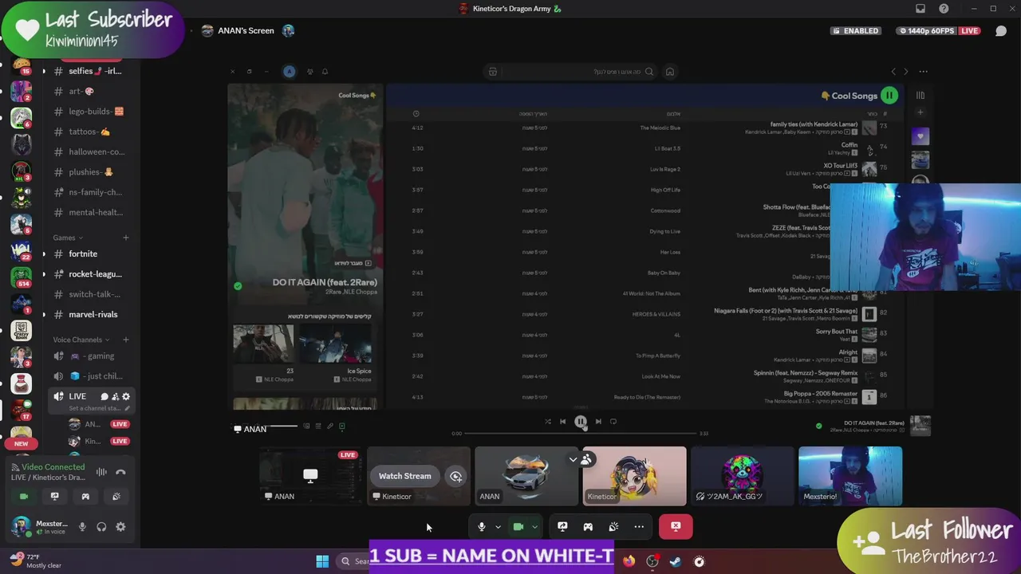1021x574 pixels.
Task: Select the Mexsterio! camera tile
Action: tap(850, 476)
